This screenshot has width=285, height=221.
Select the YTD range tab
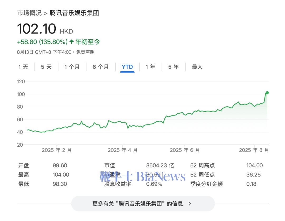click(127, 67)
